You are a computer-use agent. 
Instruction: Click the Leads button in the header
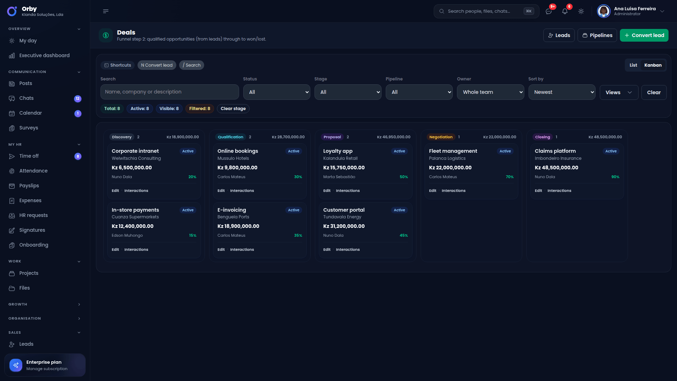click(559, 35)
